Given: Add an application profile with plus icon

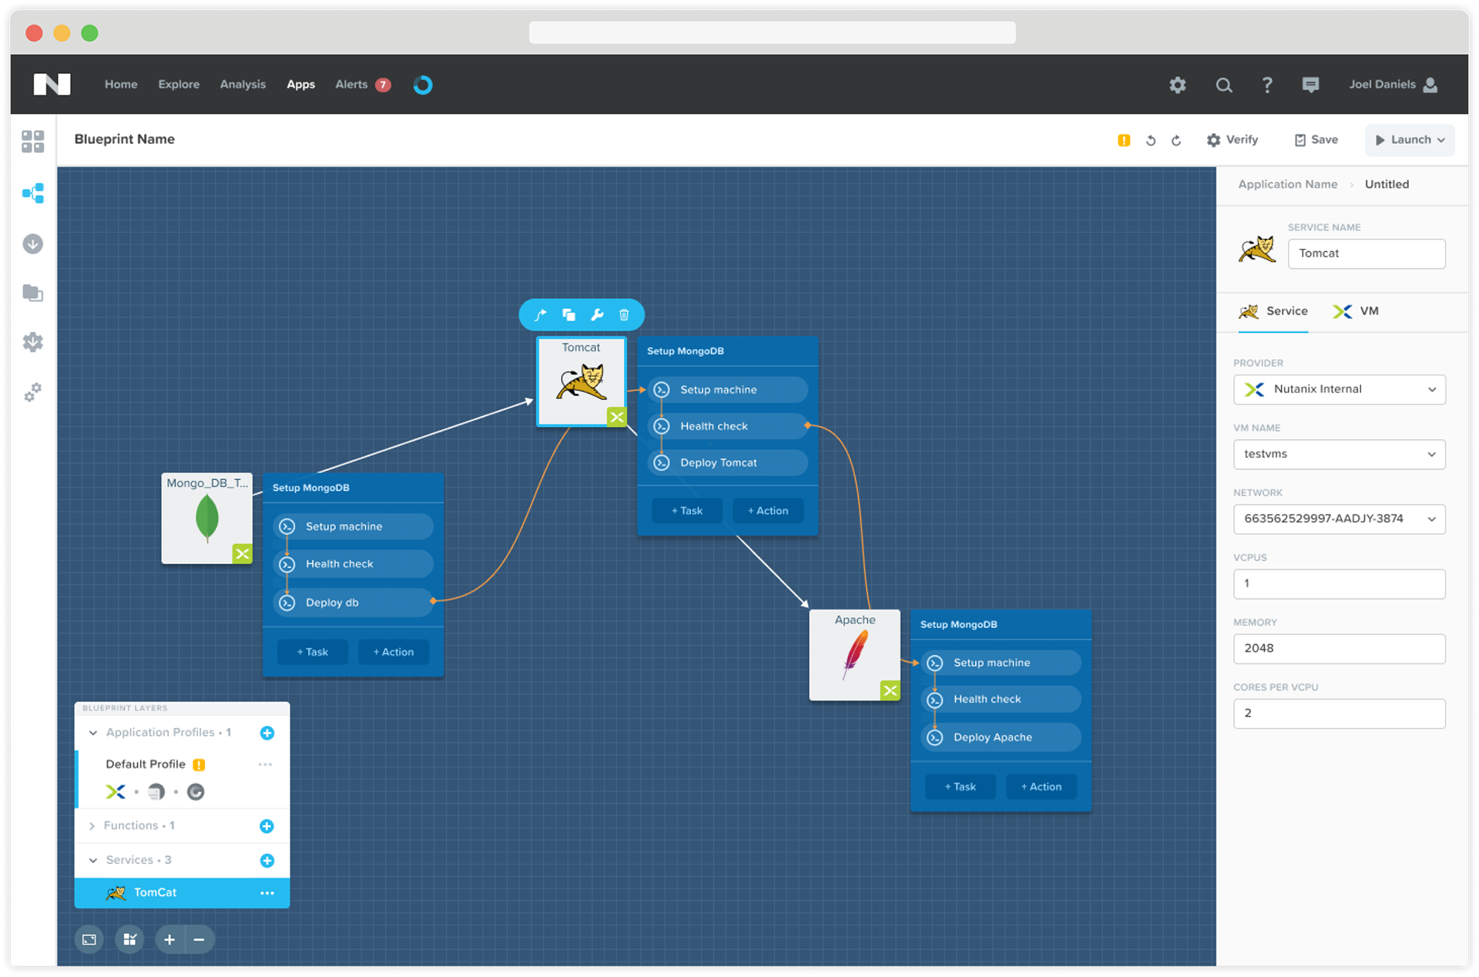Looking at the screenshot, I should [x=267, y=733].
